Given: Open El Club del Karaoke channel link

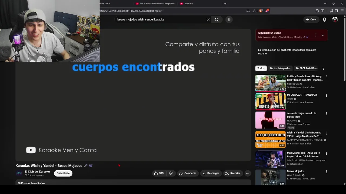Looking at the screenshot, I should (x=37, y=172).
